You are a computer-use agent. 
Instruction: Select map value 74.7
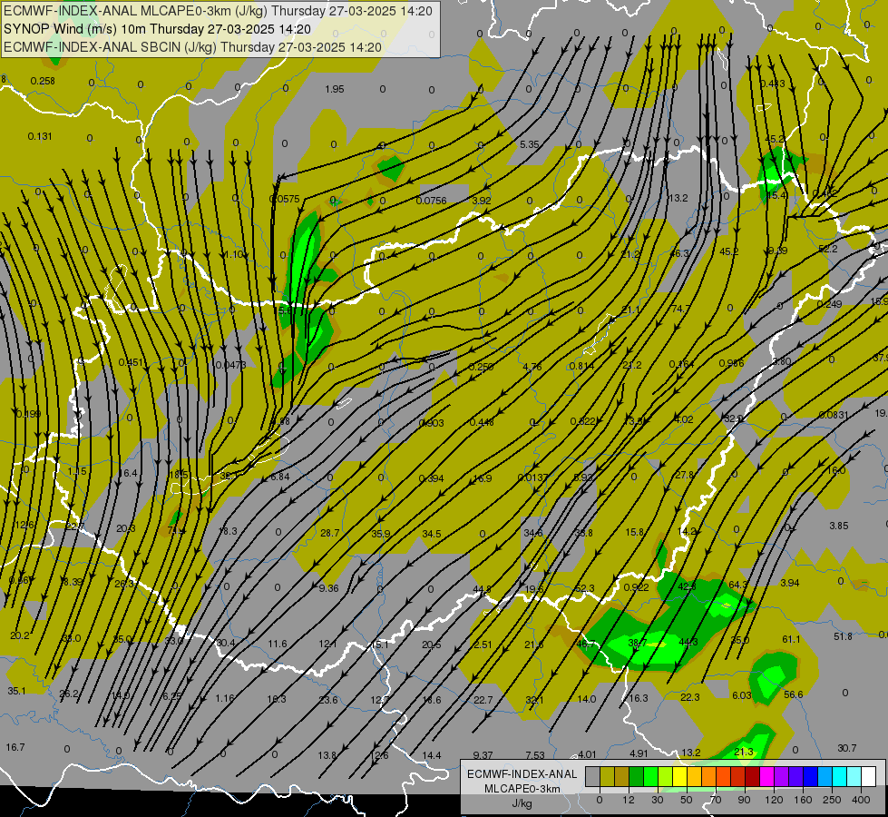[x=680, y=309]
